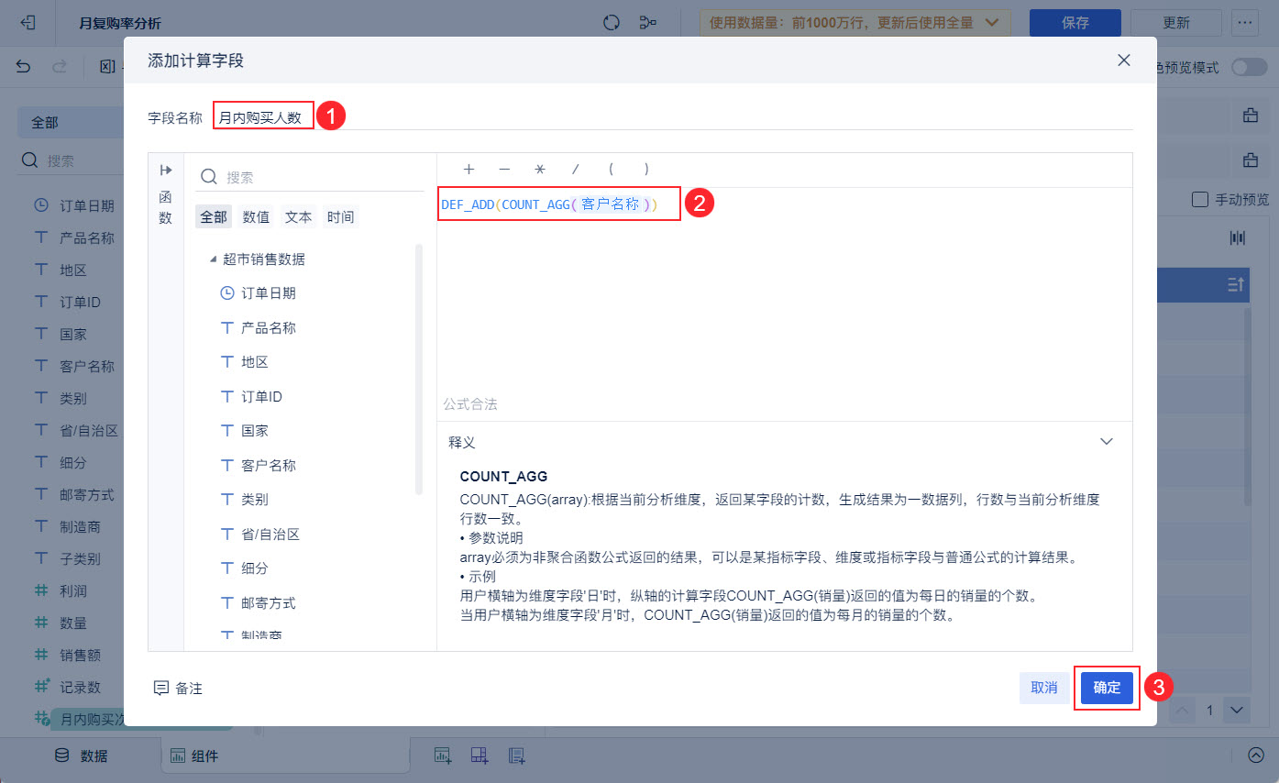Screen dimensions: 1279x783
Task: Click the 搜索 field inside the dialog
Action: pyautogui.click(x=312, y=177)
